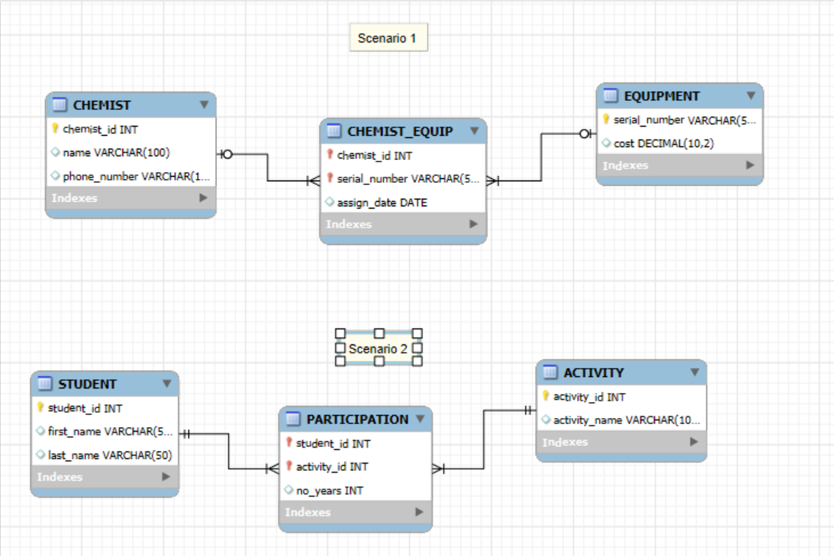The height and width of the screenshot is (556, 834).
Task: Select the Scenario 2 text object
Action: [379, 349]
